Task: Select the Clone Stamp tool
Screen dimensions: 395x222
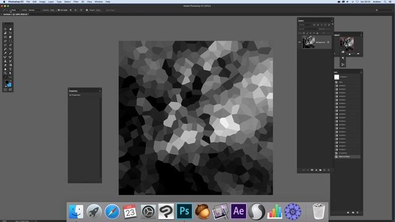Action: pyautogui.click(x=5, y=61)
